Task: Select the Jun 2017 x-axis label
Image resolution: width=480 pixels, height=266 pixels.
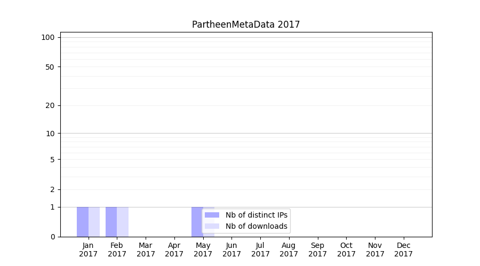Action: pyautogui.click(x=231, y=250)
